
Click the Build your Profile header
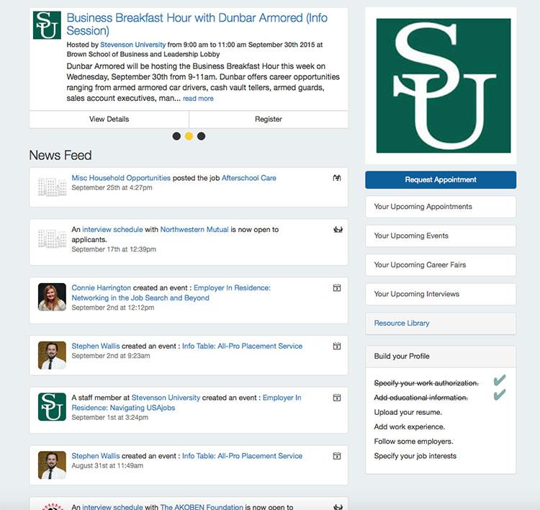[x=441, y=357]
